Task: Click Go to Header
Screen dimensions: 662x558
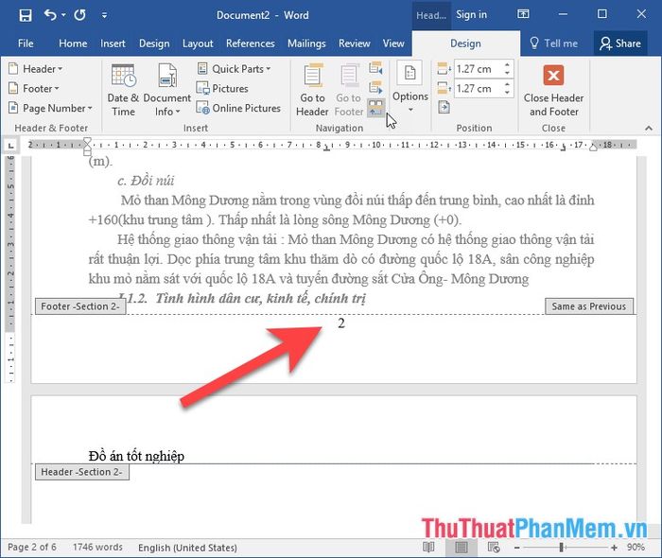Action: [312, 90]
